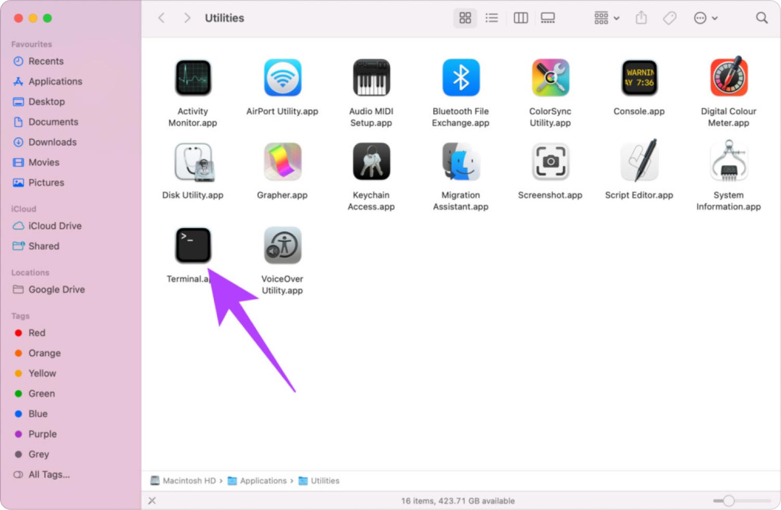
Task: Click the red window close button
Action: point(18,18)
